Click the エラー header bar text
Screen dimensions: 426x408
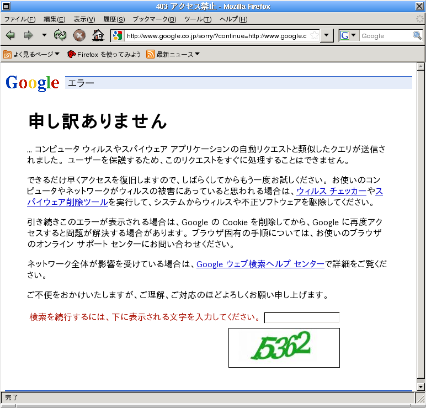81,83
